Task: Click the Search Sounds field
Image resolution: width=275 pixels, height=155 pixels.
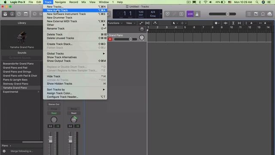Action: [21, 58]
